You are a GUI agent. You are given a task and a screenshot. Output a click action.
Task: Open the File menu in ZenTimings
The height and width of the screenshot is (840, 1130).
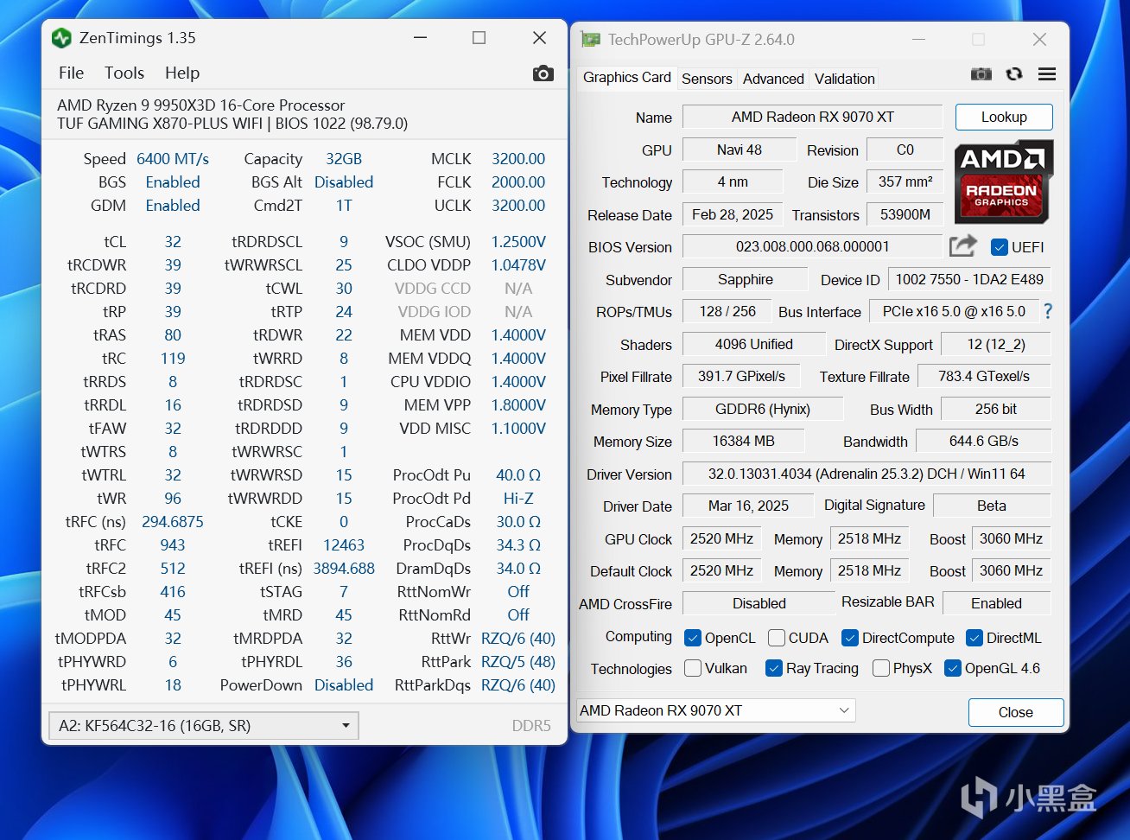tap(71, 73)
